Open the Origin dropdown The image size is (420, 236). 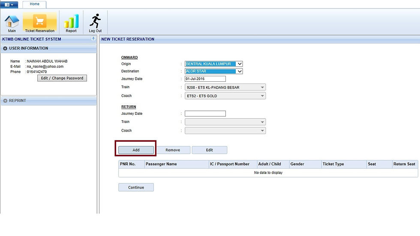(214, 64)
